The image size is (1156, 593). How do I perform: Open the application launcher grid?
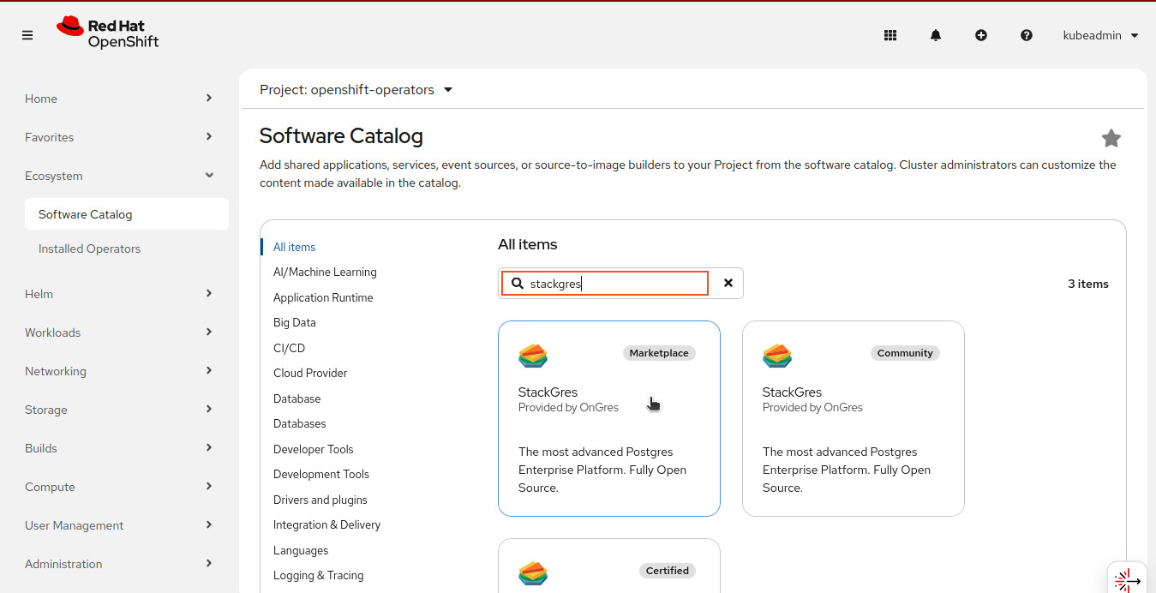tap(890, 35)
